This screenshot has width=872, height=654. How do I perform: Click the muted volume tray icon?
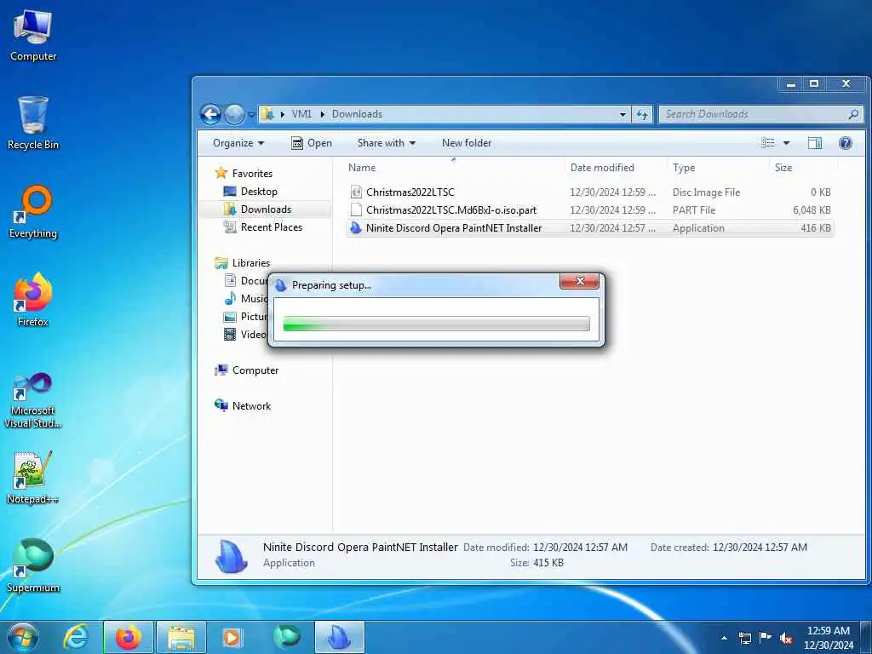click(x=786, y=638)
